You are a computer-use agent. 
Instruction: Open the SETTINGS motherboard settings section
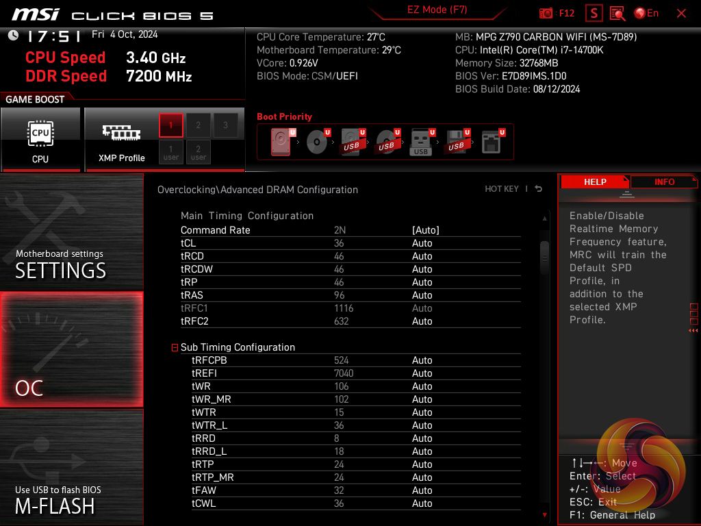pos(71,231)
